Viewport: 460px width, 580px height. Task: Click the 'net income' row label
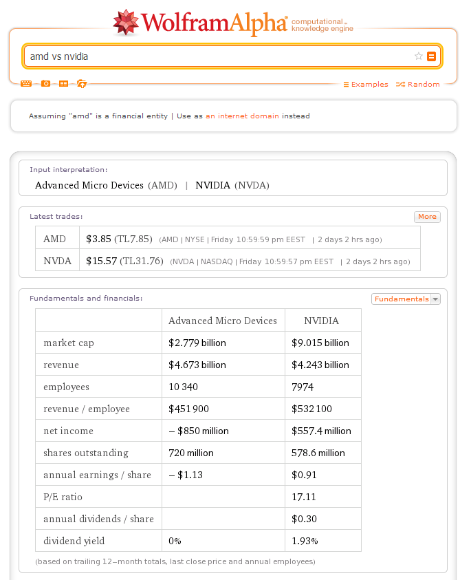[x=68, y=431]
